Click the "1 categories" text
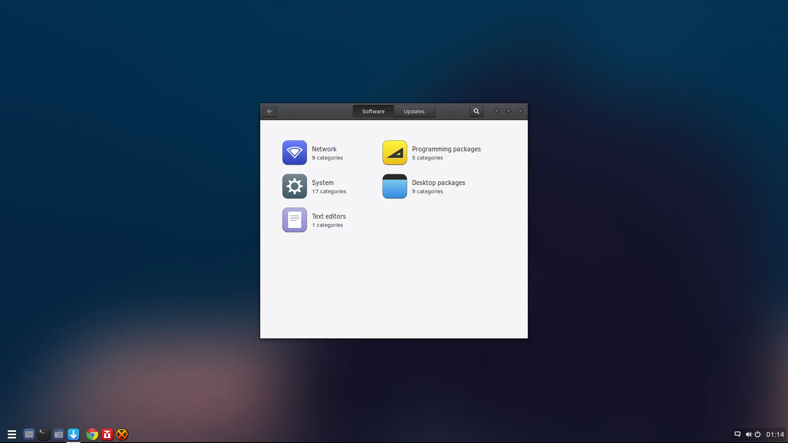 (327, 225)
